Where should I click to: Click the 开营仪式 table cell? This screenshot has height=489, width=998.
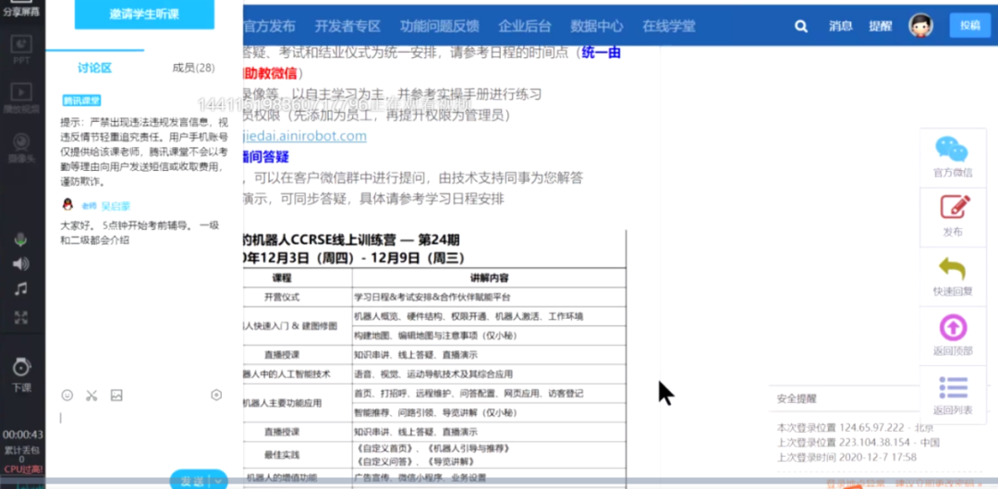(281, 298)
